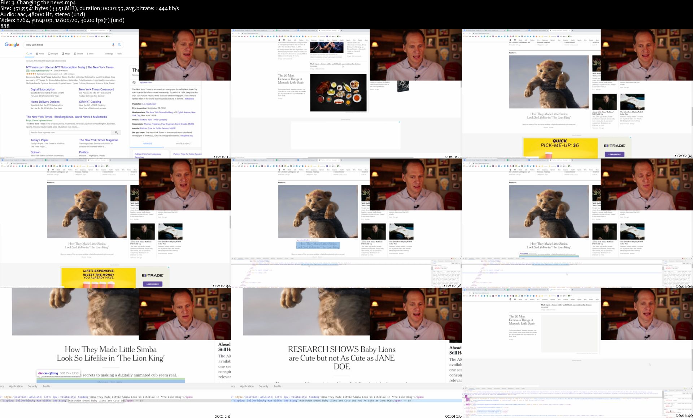The height and width of the screenshot is (418, 693).
Task: Click the magnifier button of the nytimes.com sitelinks search
Action: [116, 133]
